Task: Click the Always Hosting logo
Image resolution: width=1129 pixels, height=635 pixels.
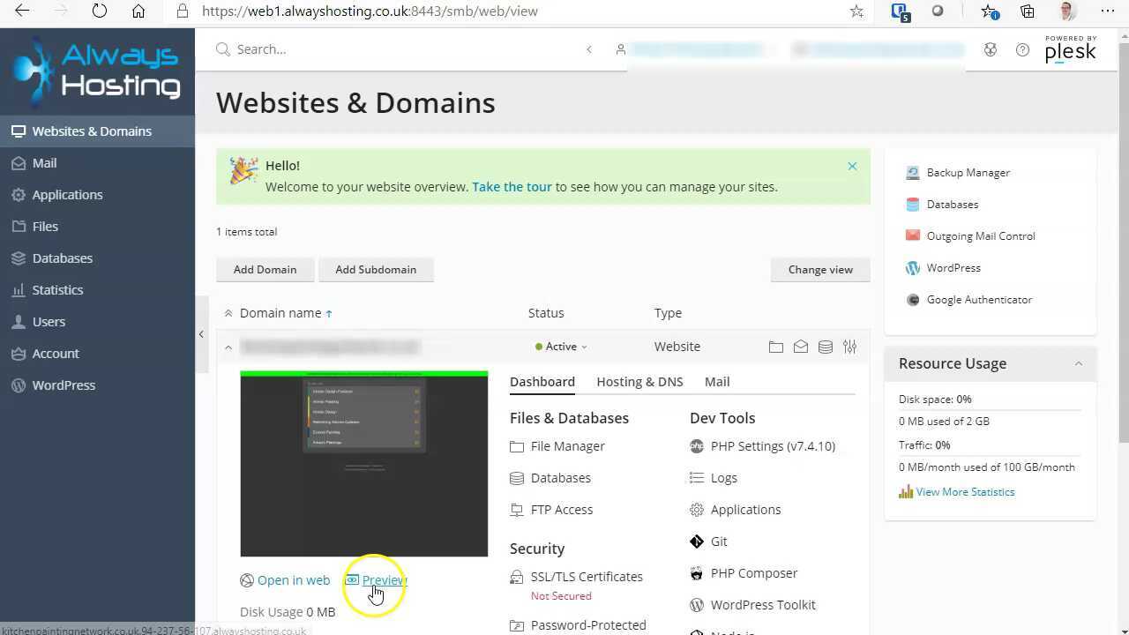Action: 97,71
